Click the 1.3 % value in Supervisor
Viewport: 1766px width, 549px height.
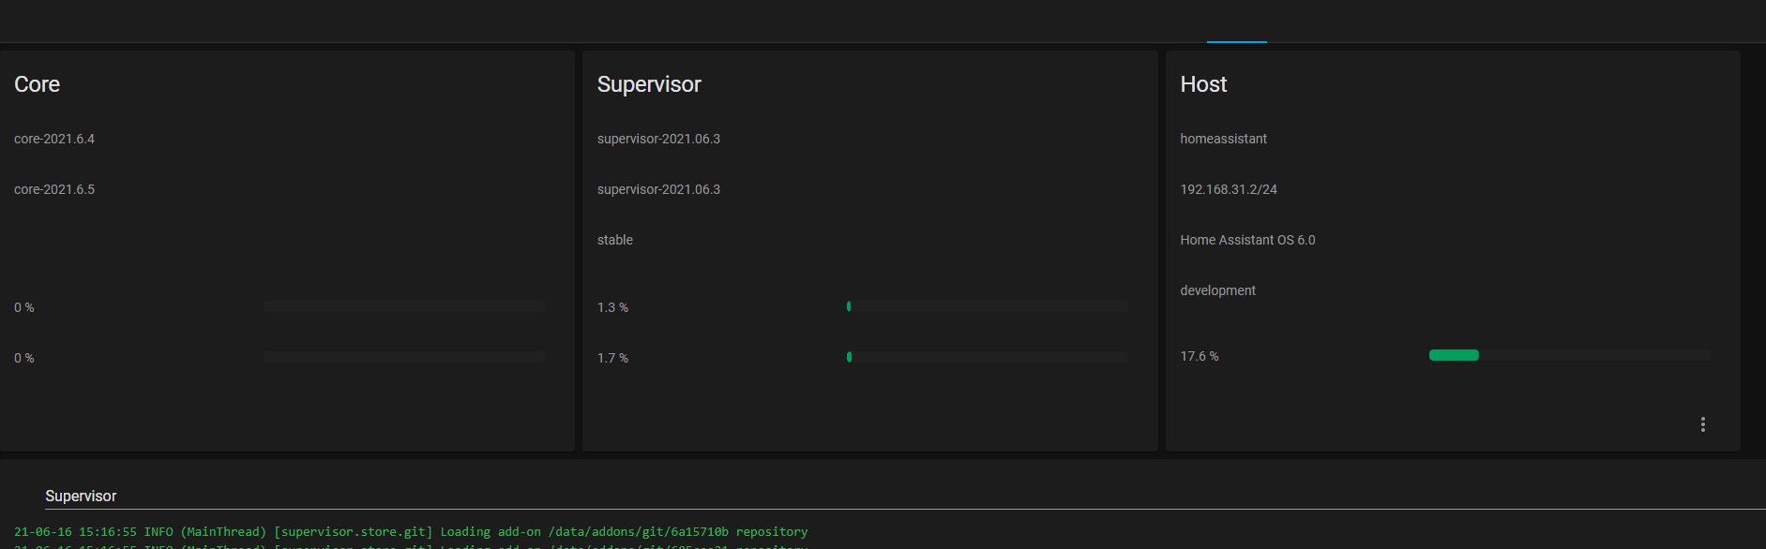coord(612,307)
